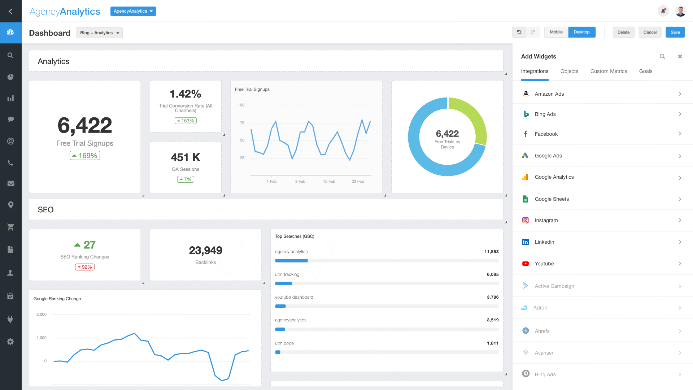Select the Custom Metrics tab
The width and height of the screenshot is (693, 390).
[609, 71]
